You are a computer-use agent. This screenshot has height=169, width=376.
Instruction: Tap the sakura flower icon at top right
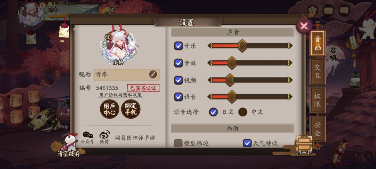312,10
